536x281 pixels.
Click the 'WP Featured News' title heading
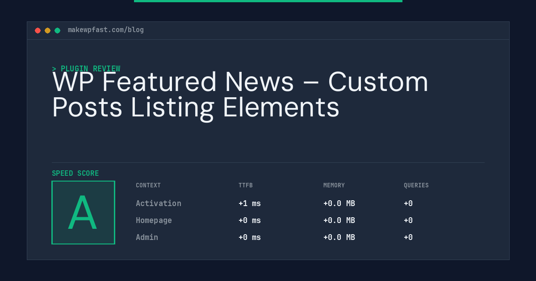pyautogui.click(x=240, y=95)
